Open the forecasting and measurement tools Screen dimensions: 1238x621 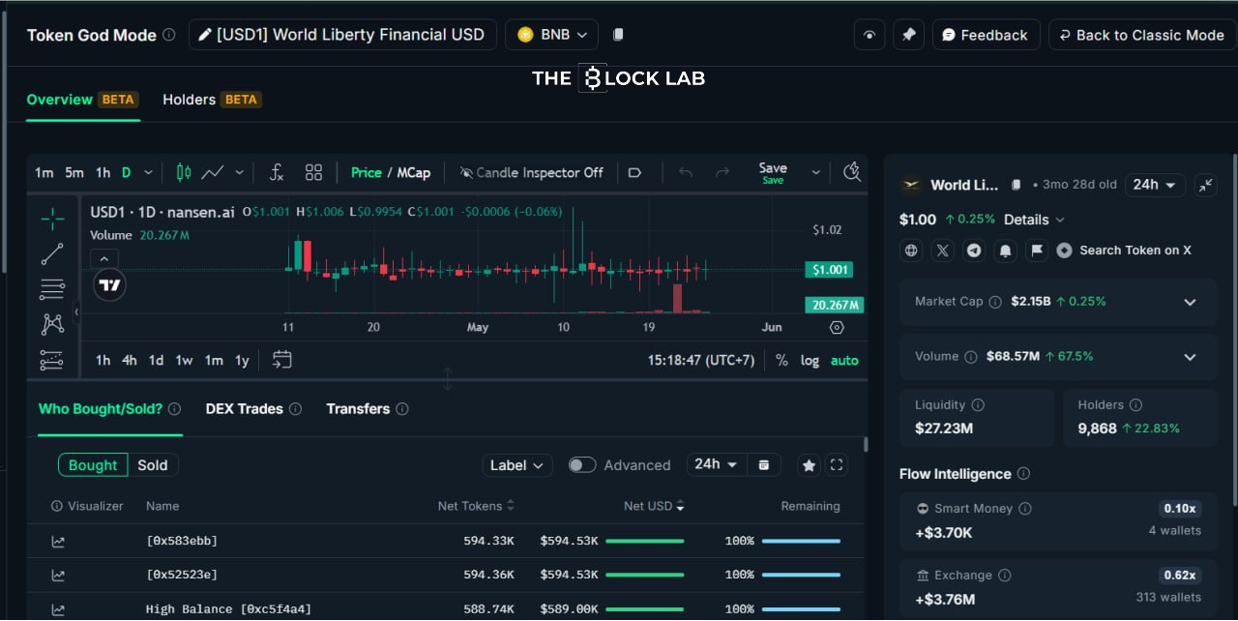[52, 360]
